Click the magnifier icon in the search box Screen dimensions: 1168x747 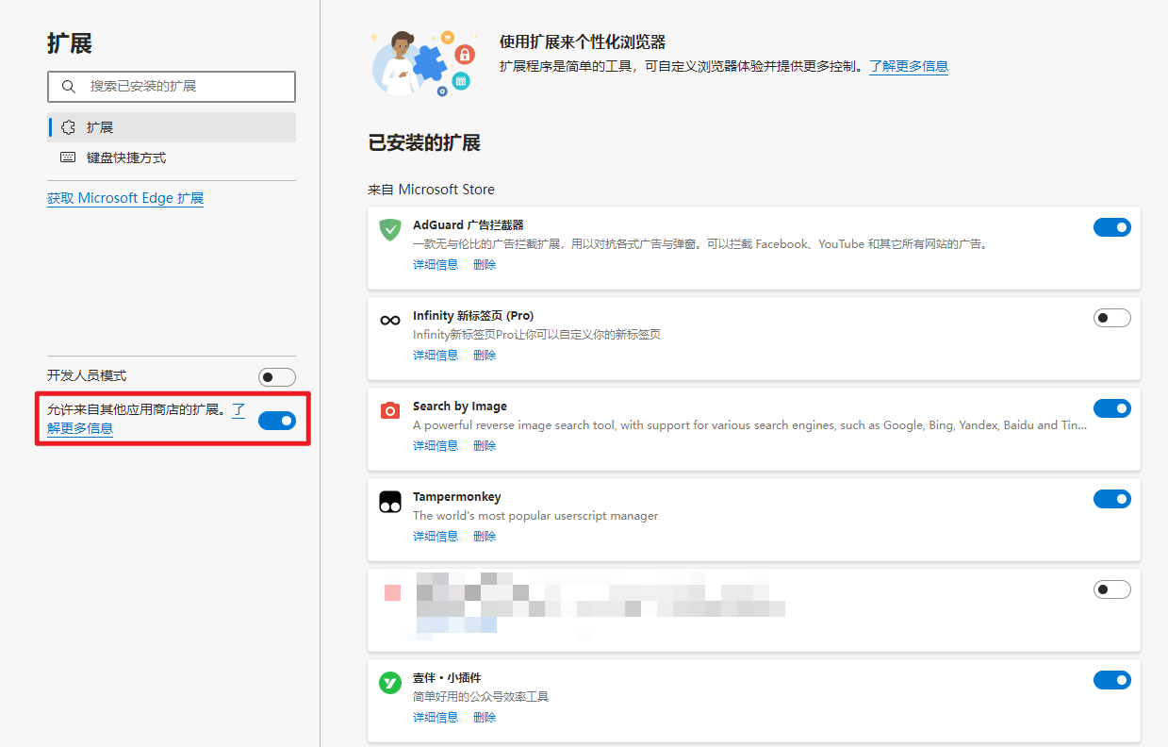68,86
